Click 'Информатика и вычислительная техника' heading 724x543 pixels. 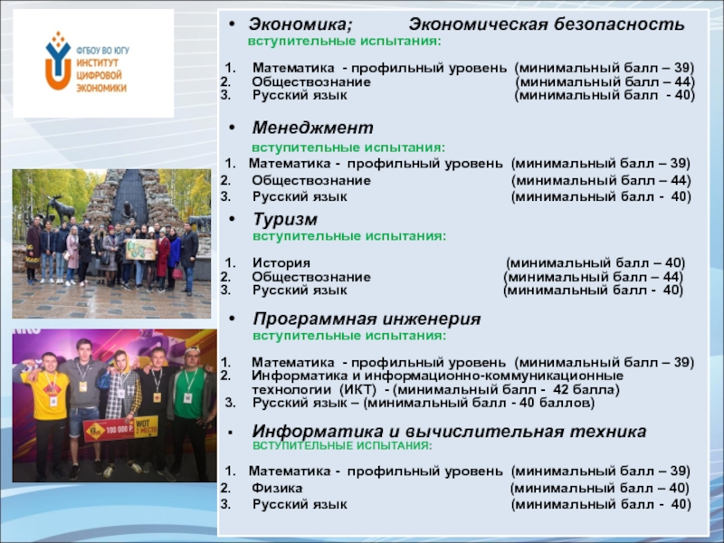(x=449, y=432)
